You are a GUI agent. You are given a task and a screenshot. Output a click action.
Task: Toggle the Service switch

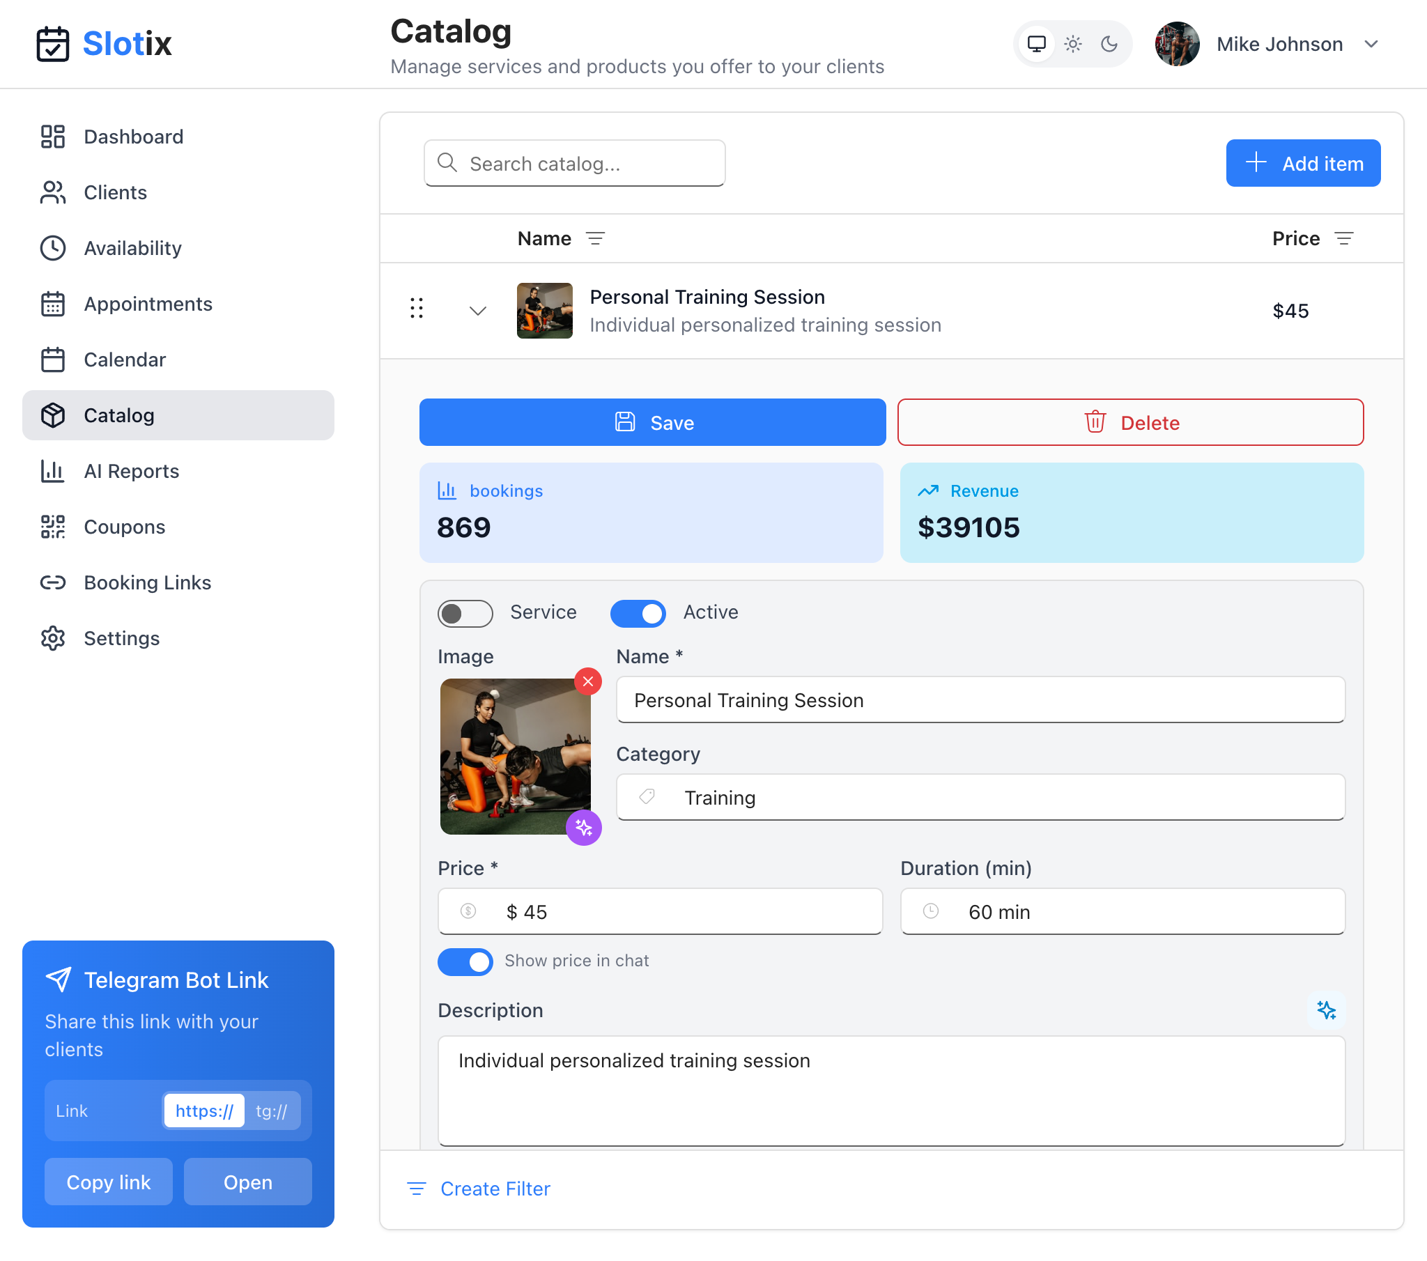point(465,613)
